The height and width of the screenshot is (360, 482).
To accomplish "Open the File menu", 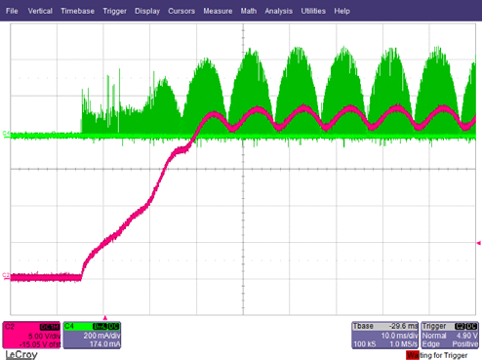I will [12, 11].
